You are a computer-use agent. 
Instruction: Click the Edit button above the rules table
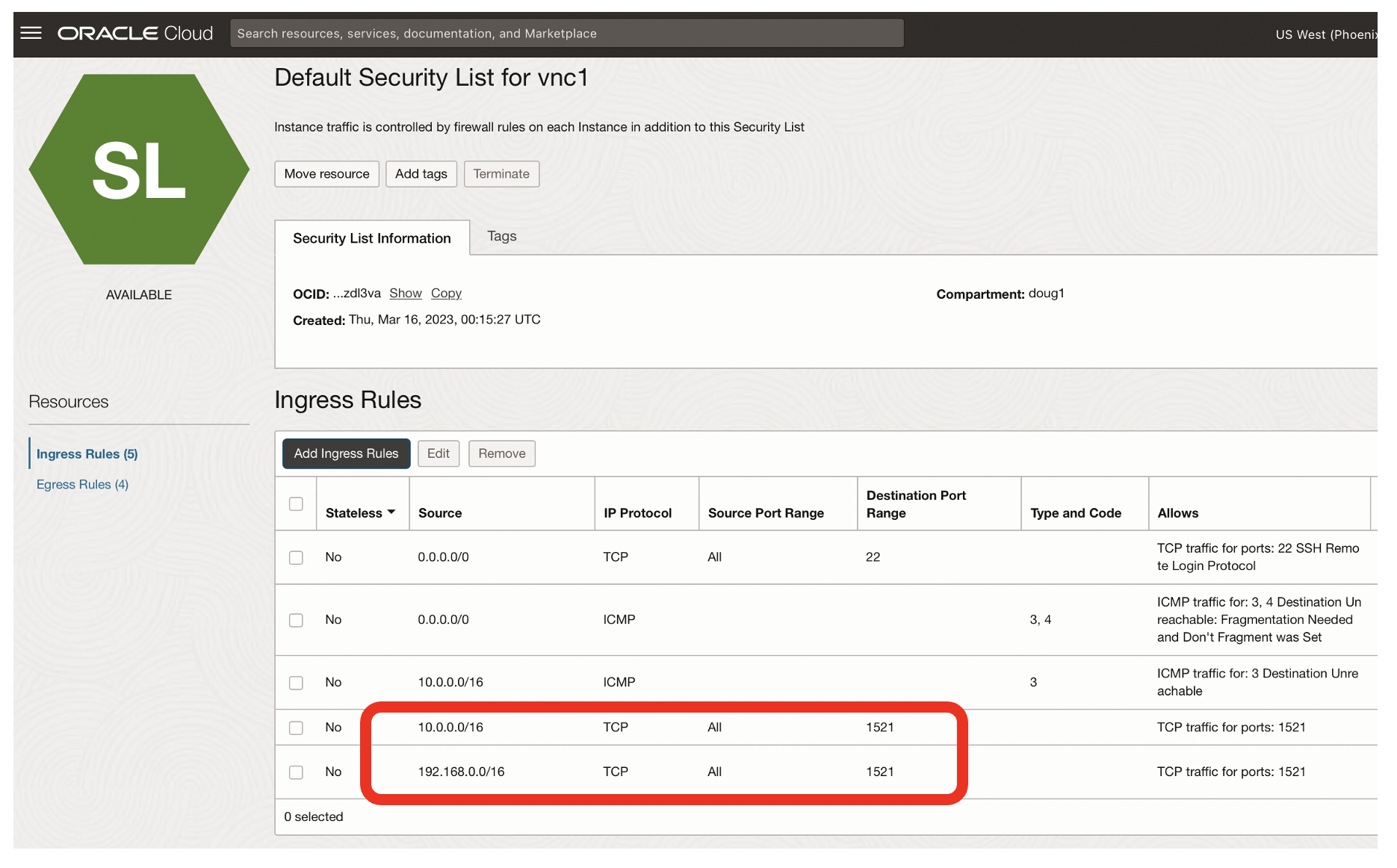click(x=439, y=453)
